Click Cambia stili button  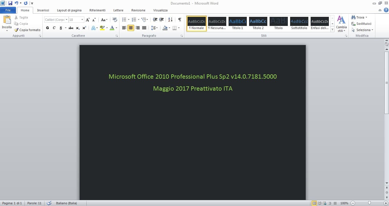[341, 24]
